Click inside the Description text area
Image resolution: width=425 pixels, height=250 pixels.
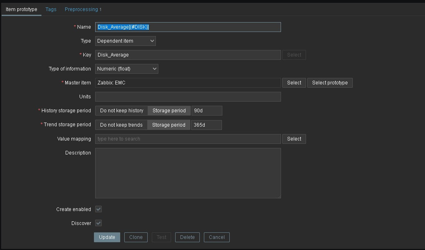tap(188, 173)
